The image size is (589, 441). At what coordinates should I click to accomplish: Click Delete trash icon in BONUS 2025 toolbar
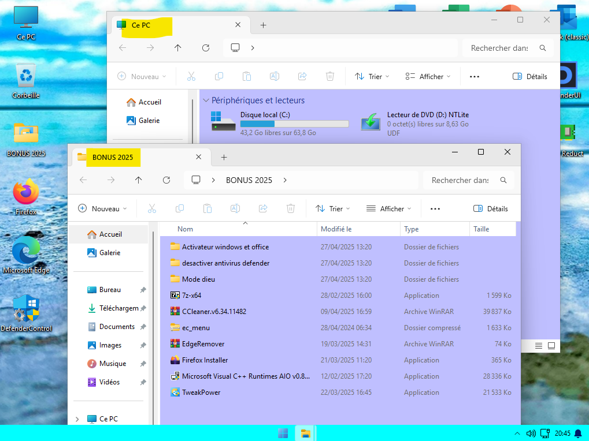[x=291, y=208]
